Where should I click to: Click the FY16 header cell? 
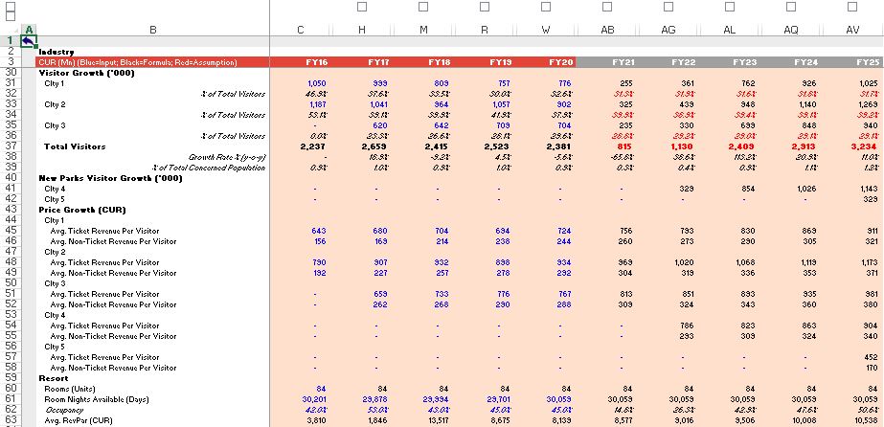coord(301,62)
